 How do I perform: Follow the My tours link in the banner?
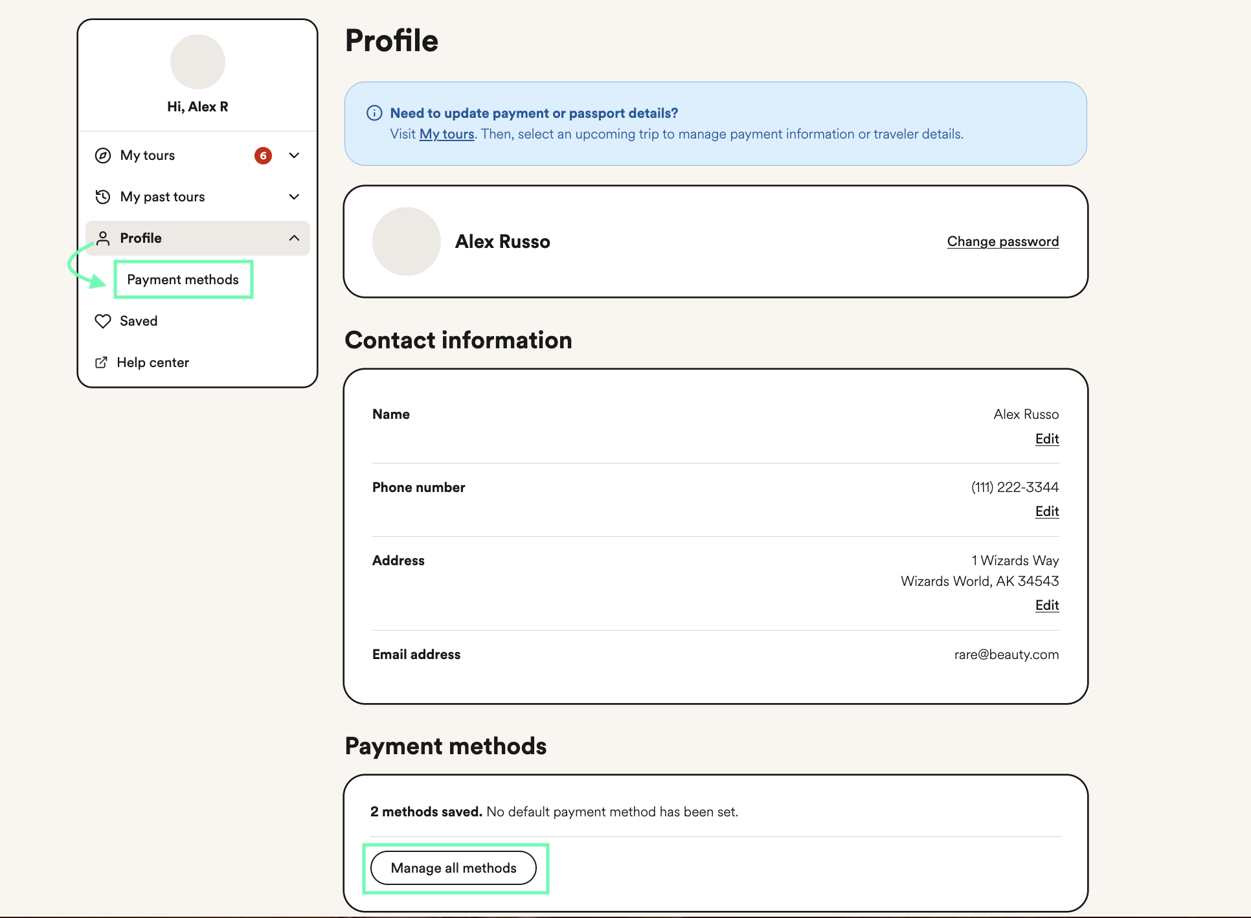[446, 134]
